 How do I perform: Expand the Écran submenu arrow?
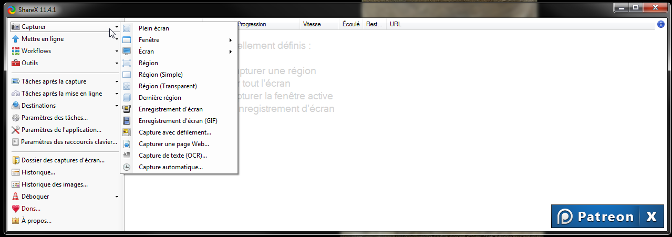230,51
